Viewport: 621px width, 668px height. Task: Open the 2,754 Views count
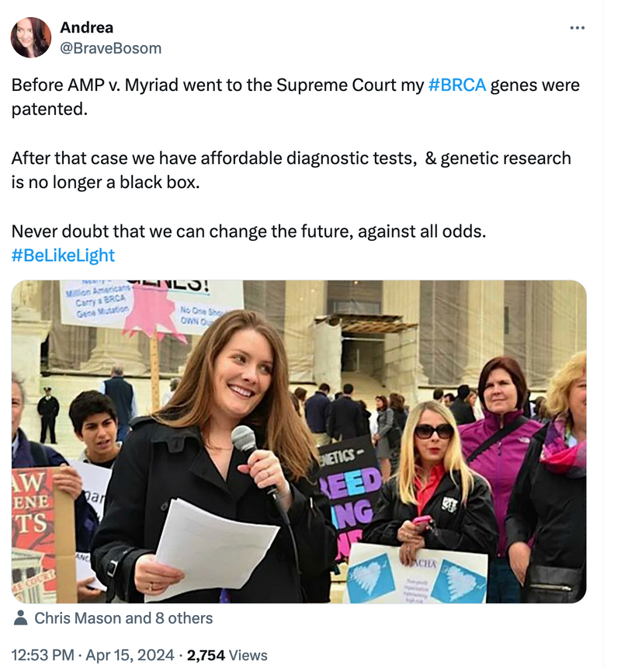[x=227, y=655]
